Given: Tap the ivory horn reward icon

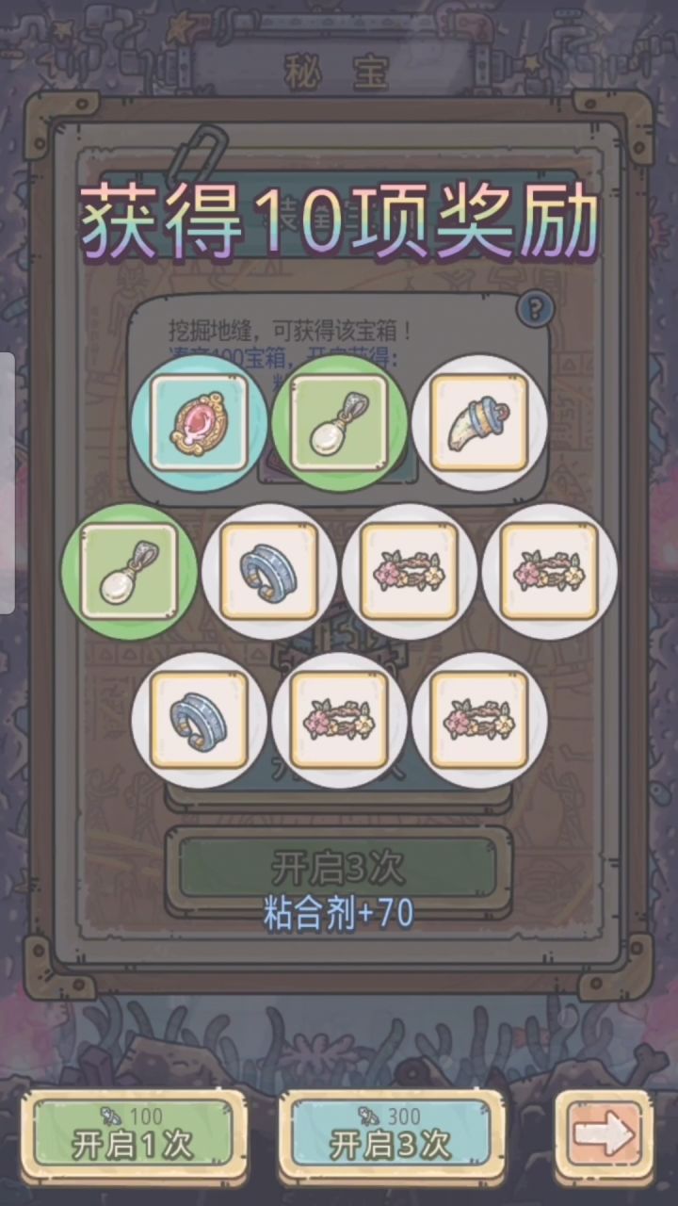Looking at the screenshot, I should 479,423.
